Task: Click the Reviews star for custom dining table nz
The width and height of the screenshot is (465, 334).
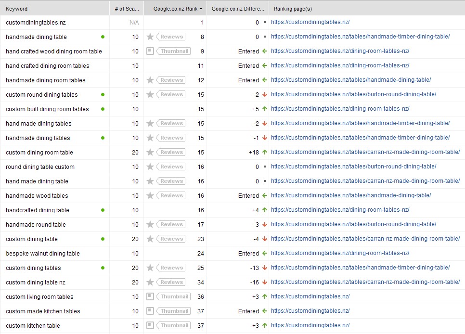Action: [150, 282]
